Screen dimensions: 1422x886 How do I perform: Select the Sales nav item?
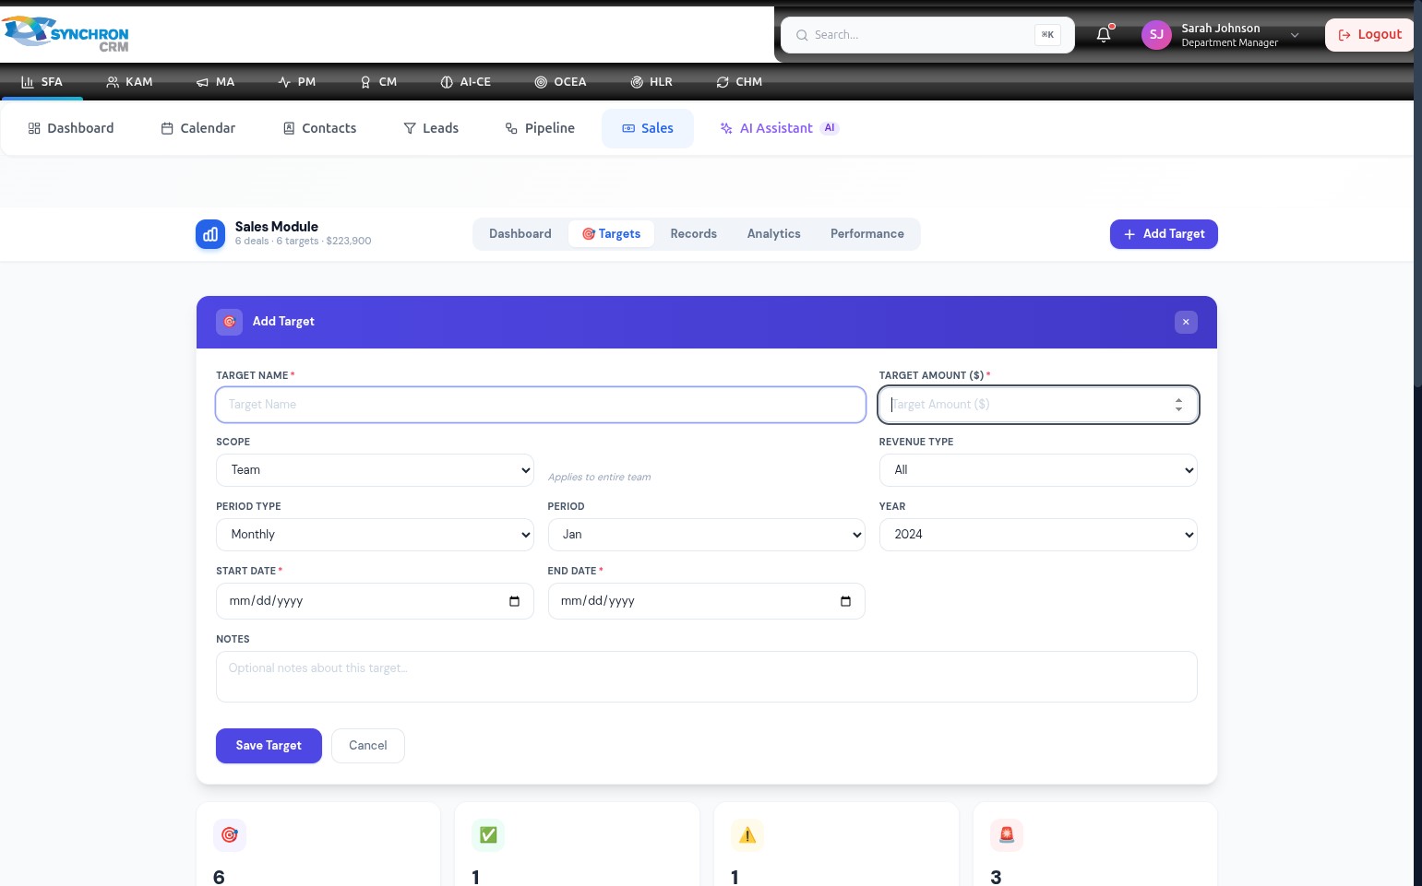648,128
